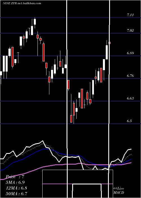Screen dimensions: 141x198
Task: Click the 50MA : 6.7 value
Action: click(16, 193)
